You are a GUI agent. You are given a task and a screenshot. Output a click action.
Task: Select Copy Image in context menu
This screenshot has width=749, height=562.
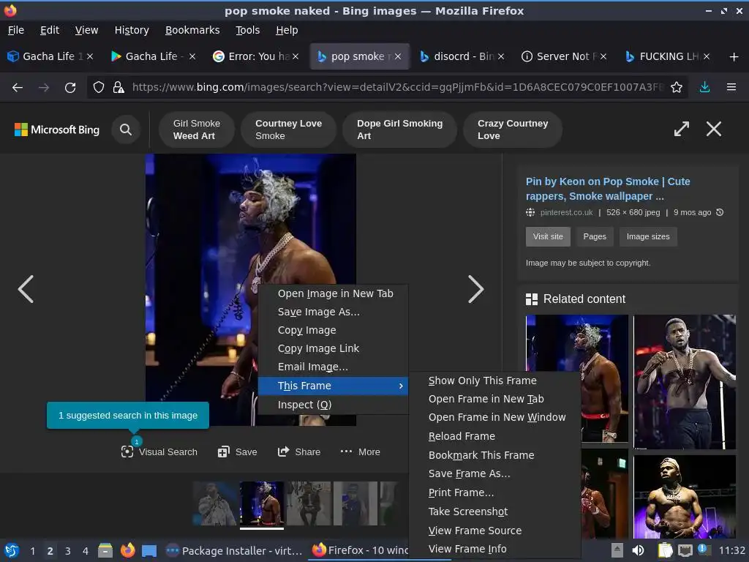[334, 330]
